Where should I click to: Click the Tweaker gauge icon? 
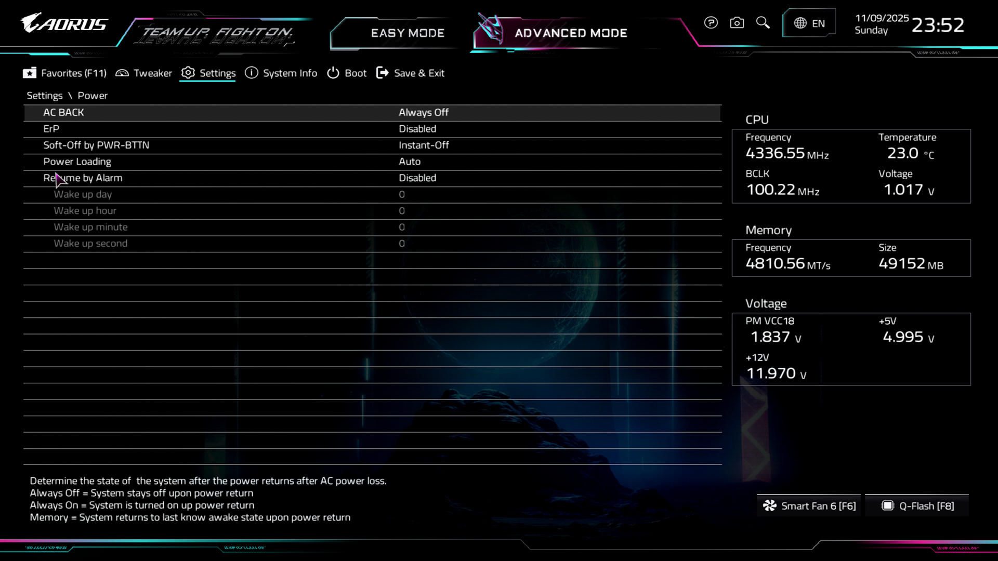pos(122,73)
